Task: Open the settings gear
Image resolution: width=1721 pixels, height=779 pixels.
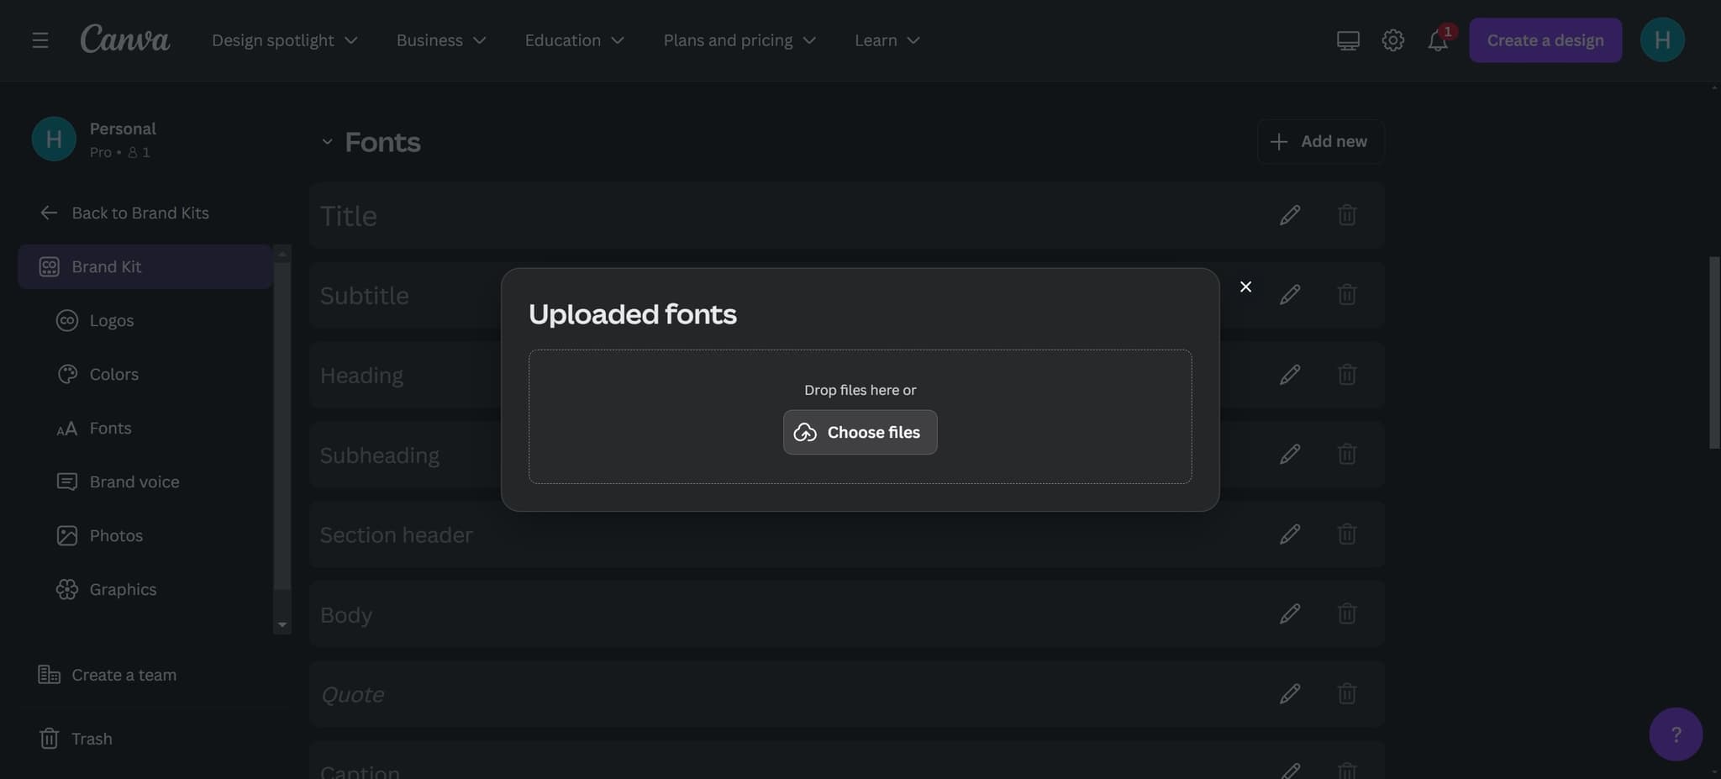Action: pos(1392,39)
